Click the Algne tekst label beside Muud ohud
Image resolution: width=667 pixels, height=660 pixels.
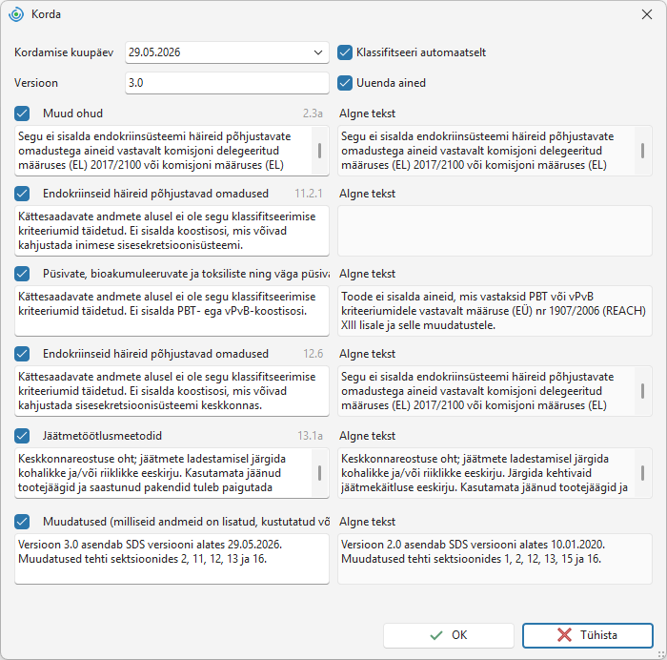(367, 113)
